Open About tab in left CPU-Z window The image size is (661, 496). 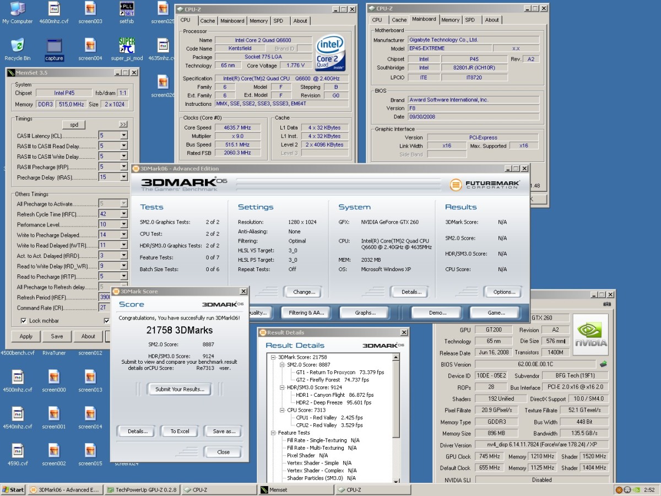(x=300, y=21)
